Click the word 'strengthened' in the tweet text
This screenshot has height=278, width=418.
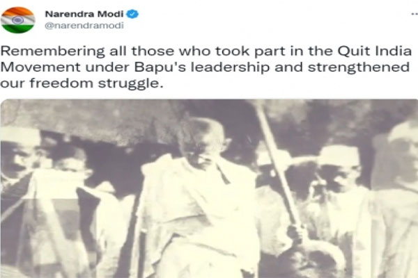coord(359,67)
